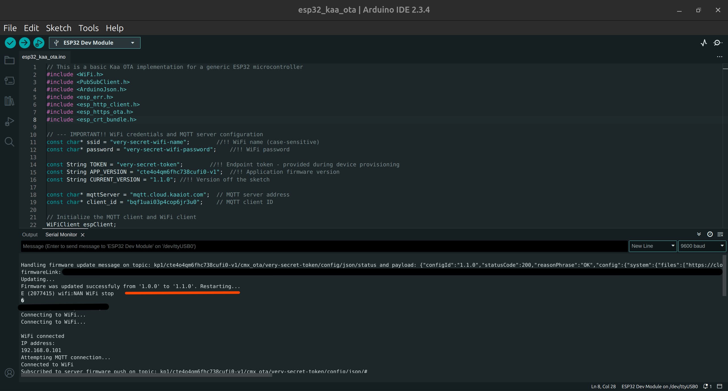The width and height of the screenshot is (728, 391).
Task: Toggle autoscroll in the Serial Monitor
Action: (x=699, y=234)
